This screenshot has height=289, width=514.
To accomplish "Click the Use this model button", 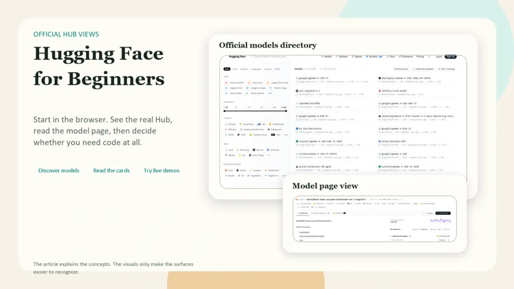I will (443, 213).
